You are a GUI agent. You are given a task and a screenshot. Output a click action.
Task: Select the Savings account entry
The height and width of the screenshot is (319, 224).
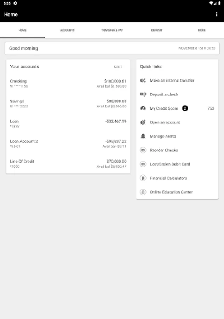[68, 103]
